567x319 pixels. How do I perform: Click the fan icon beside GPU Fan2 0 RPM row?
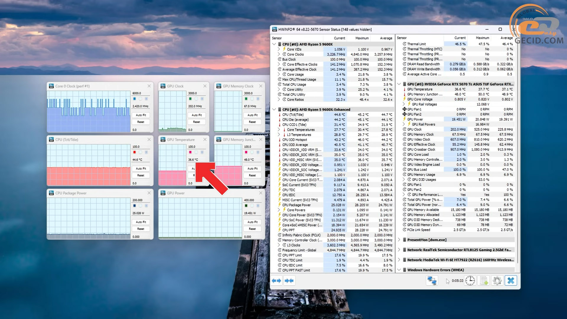click(x=405, y=114)
